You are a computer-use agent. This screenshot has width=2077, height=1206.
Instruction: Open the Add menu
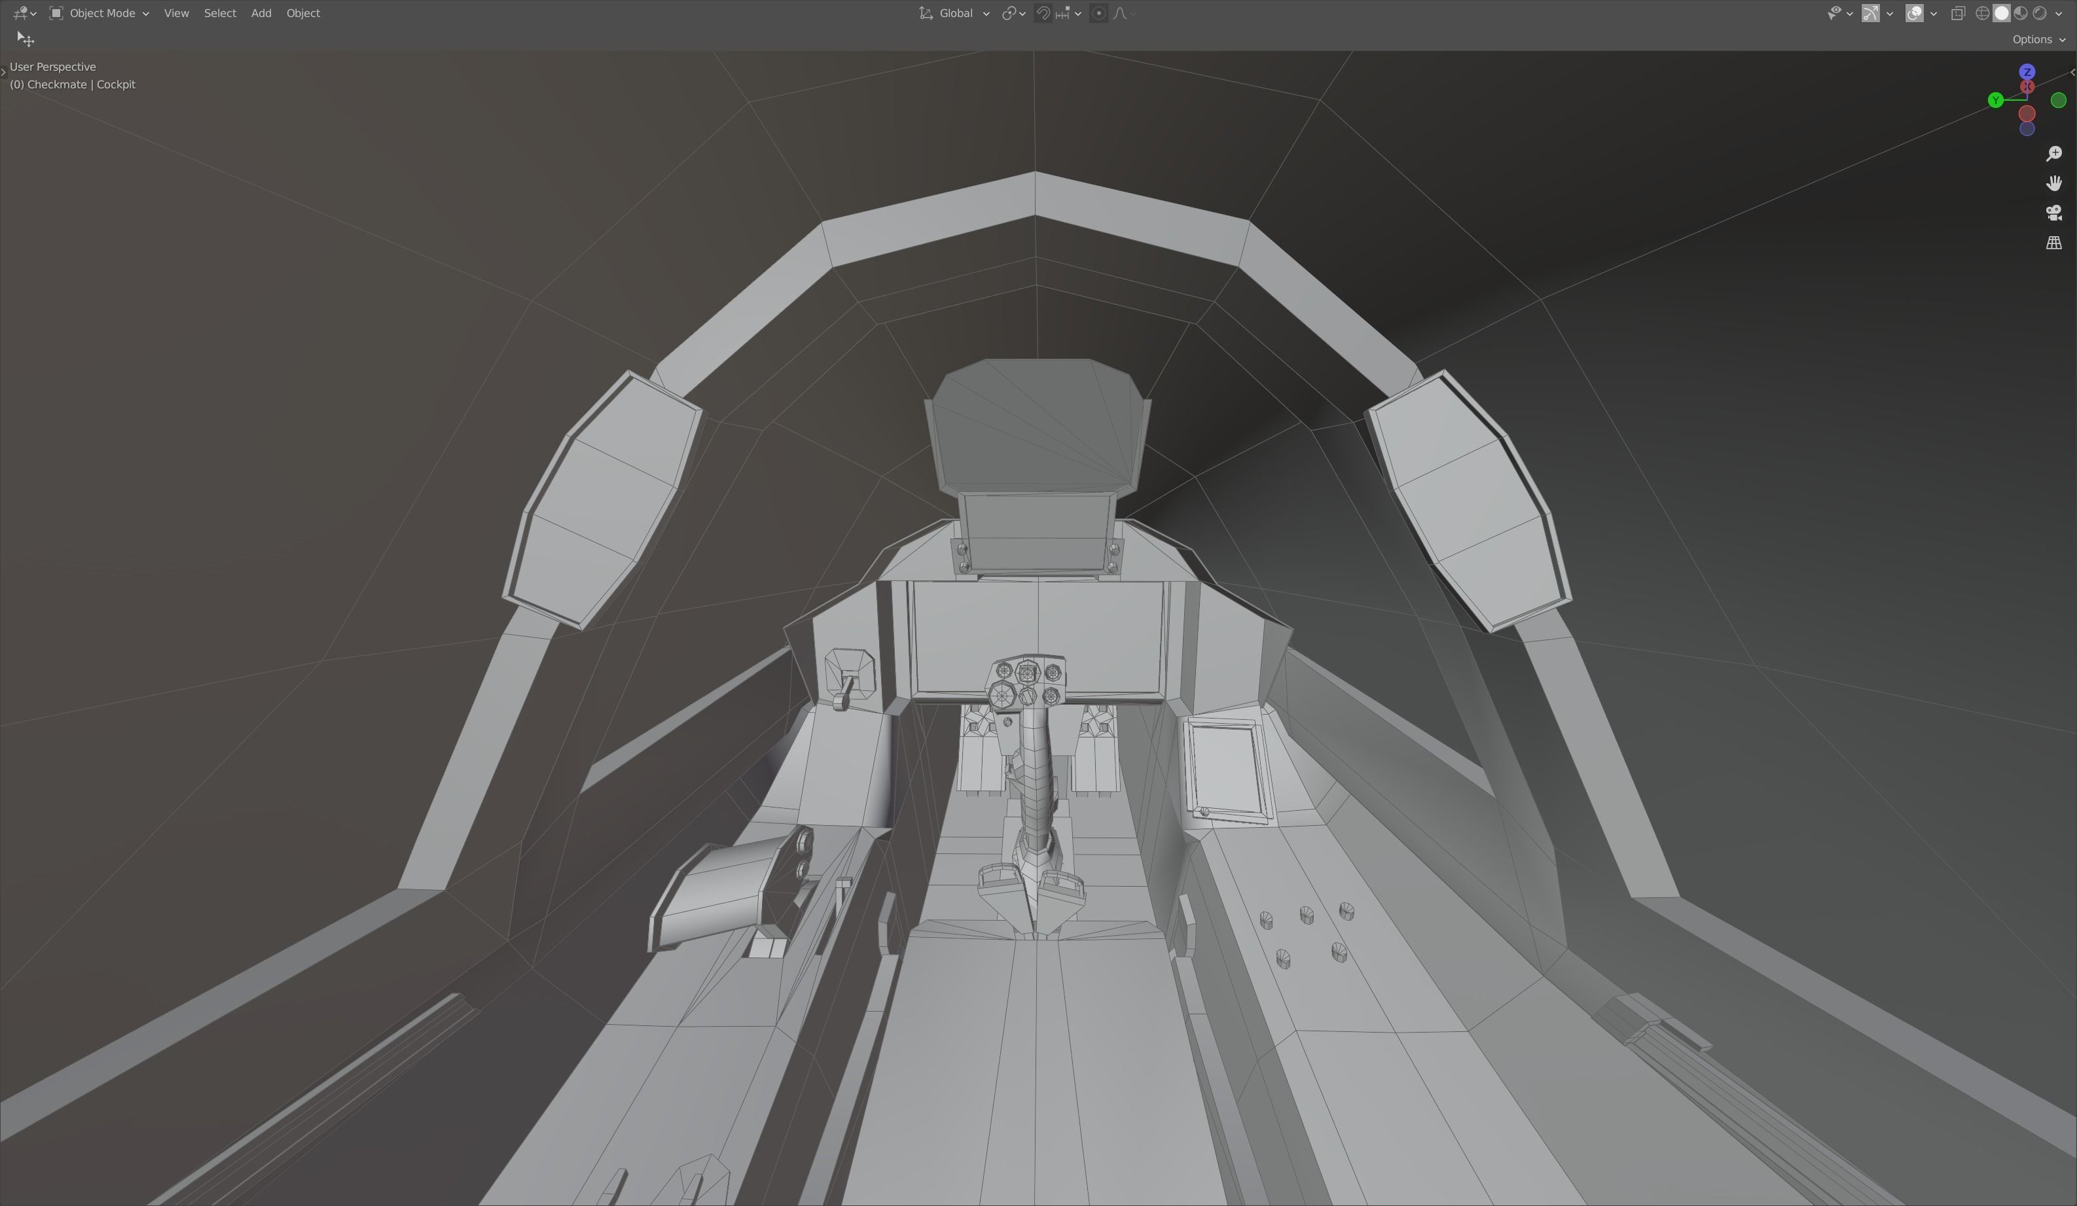click(261, 13)
